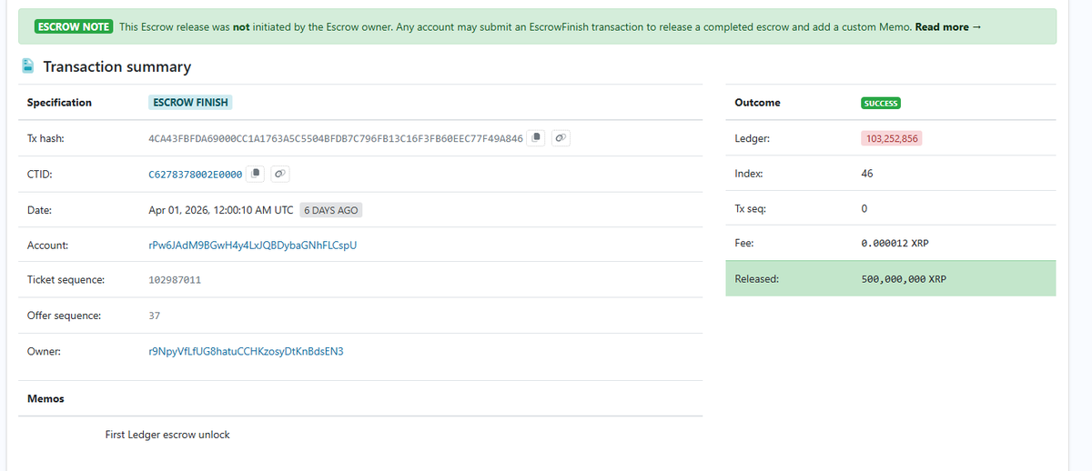
Task: Open CTID link C6278378002E0000
Action: pos(195,174)
